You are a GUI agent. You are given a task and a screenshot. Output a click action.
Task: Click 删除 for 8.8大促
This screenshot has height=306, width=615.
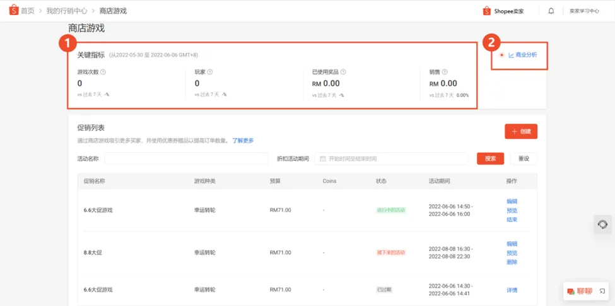point(512,262)
